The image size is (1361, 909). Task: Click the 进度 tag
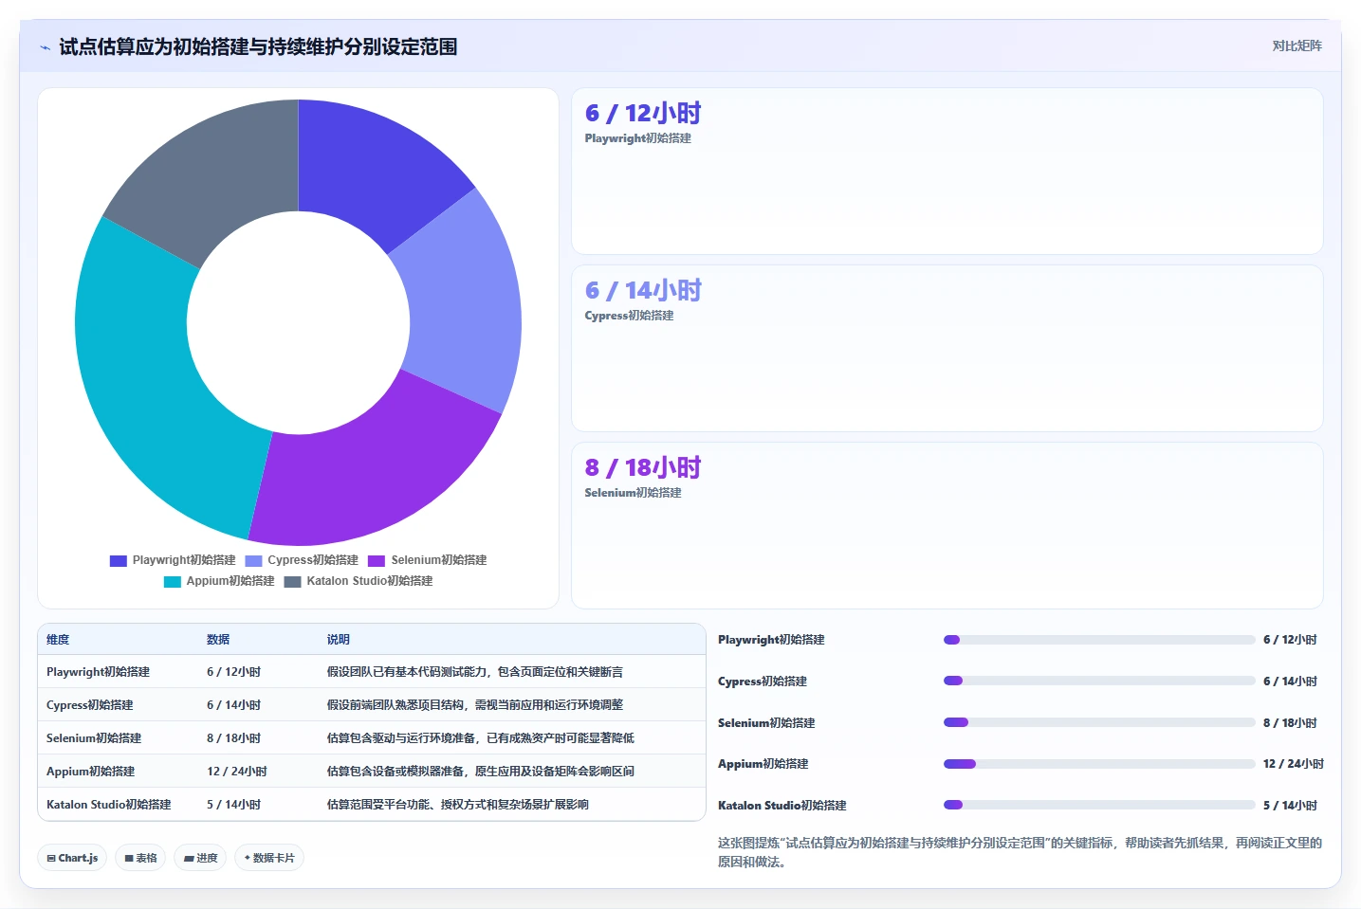[x=201, y=858]
